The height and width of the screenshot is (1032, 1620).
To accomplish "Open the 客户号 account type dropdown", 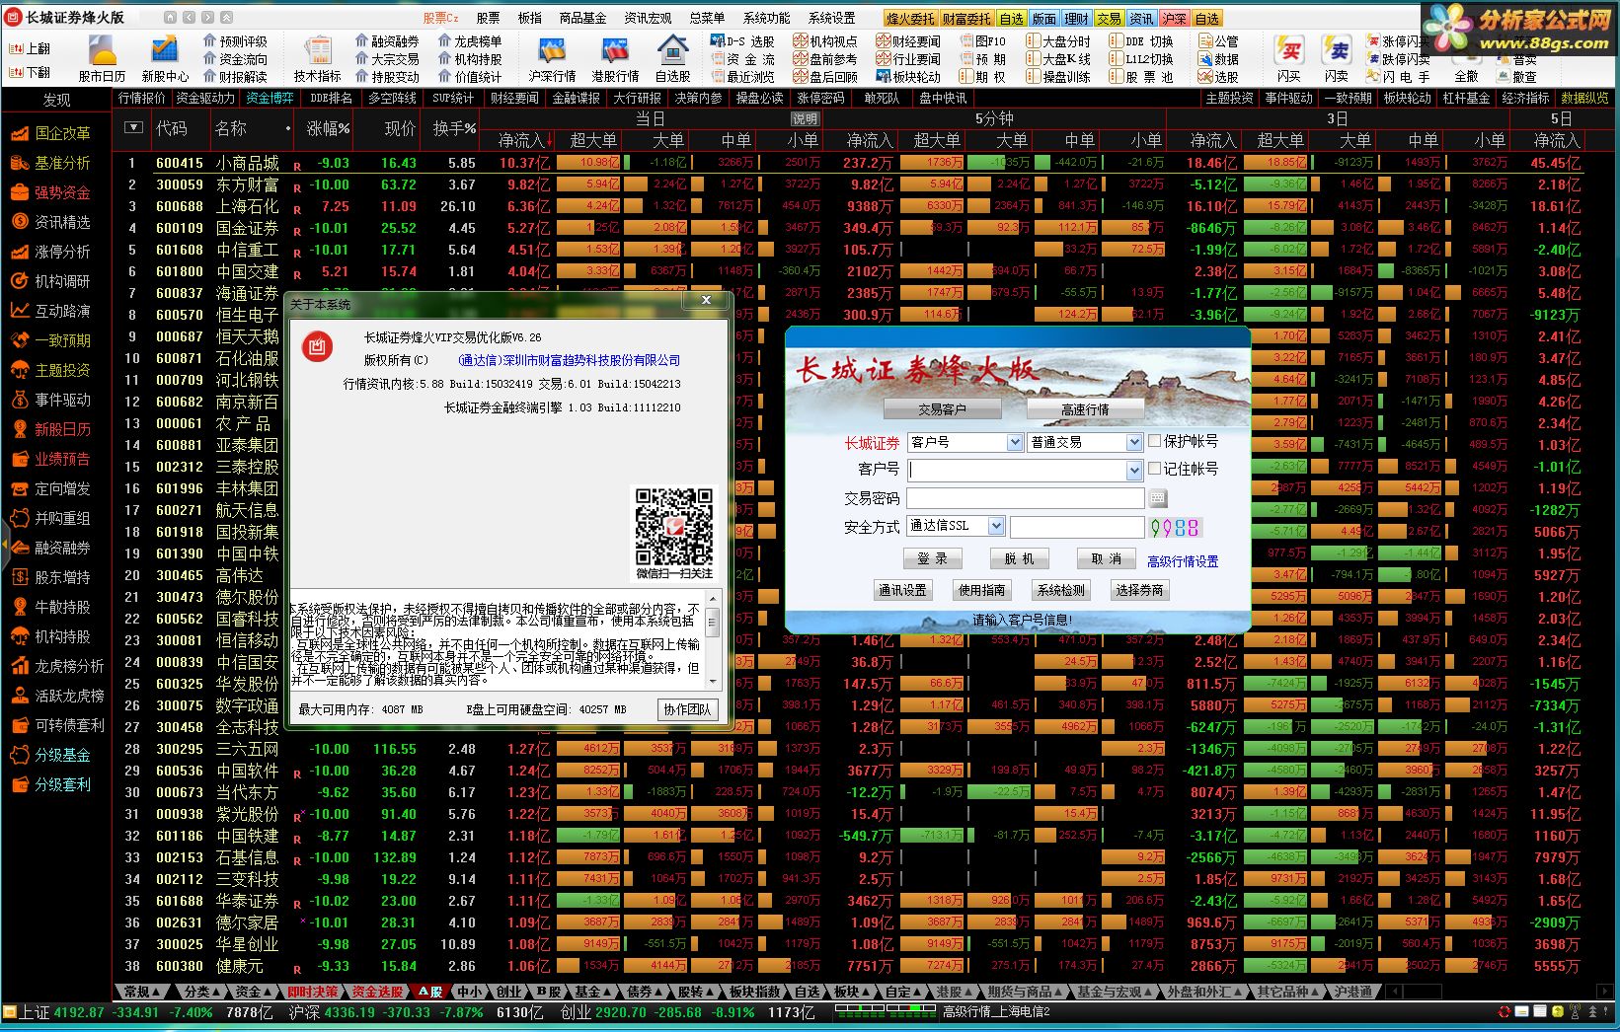I will tap(1014, 443).
